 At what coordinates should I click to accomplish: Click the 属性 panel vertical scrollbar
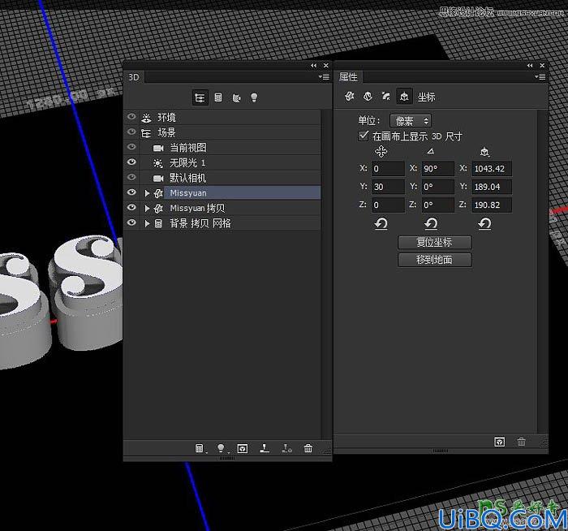click(542, 271)
